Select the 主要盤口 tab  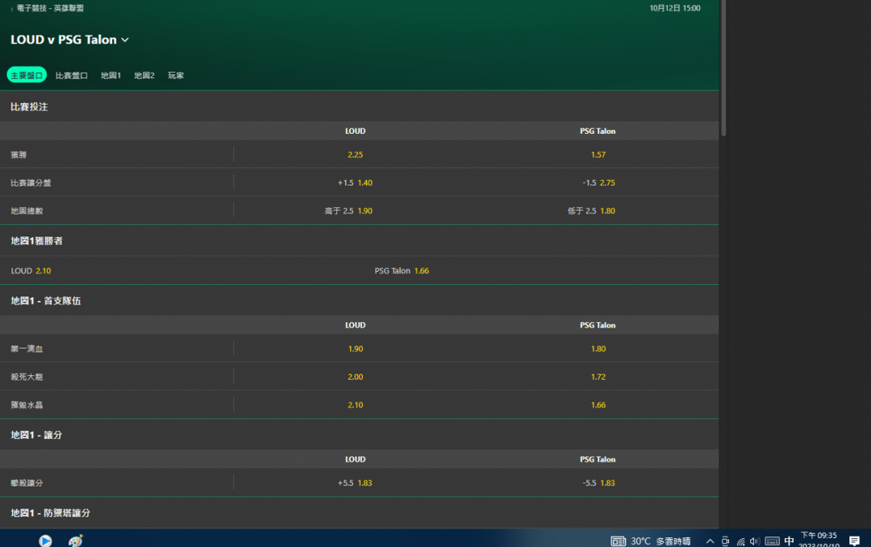pos(27,75)
